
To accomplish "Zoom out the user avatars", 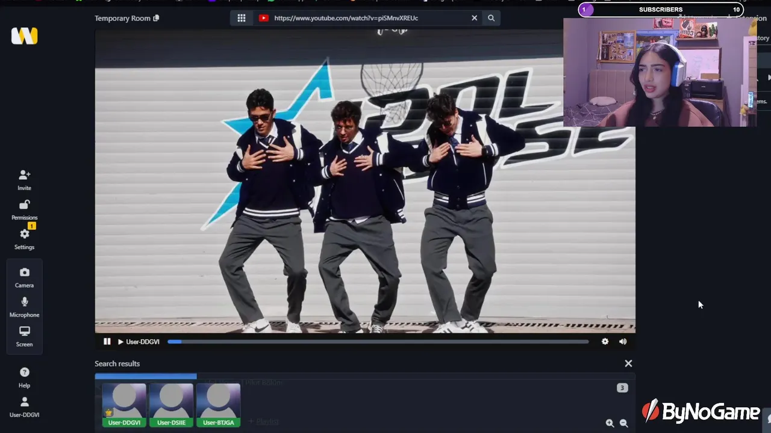I will [x=624, y=423].
